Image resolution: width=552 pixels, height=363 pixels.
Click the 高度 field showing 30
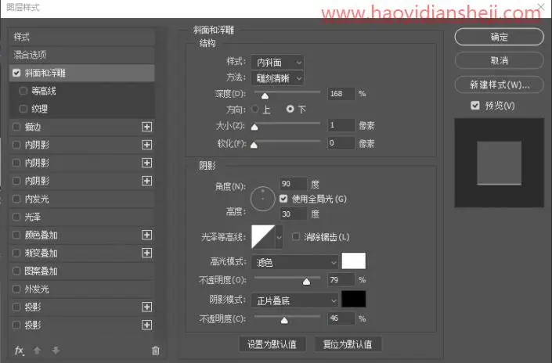pos(294,214)
